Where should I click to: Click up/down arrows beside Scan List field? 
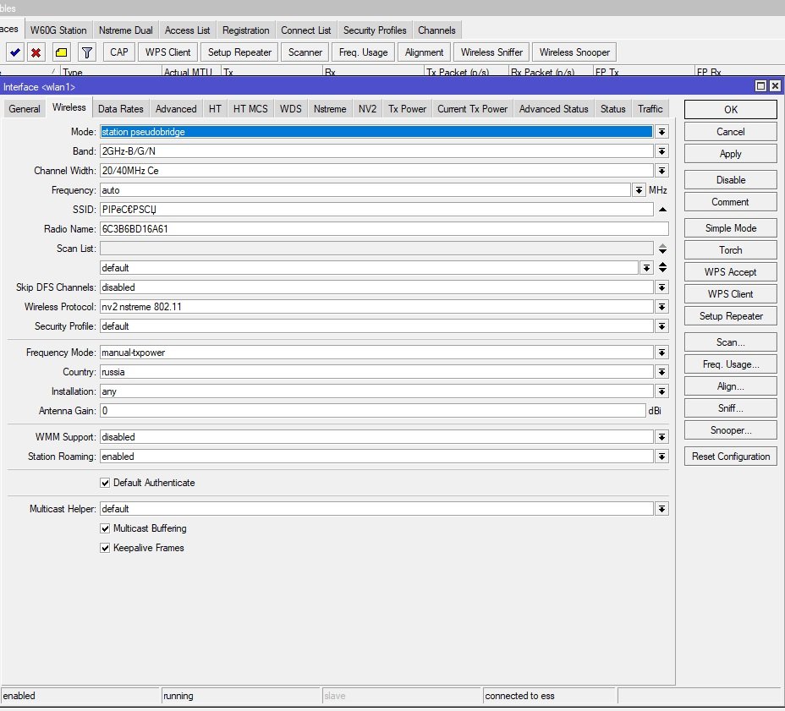662,249
